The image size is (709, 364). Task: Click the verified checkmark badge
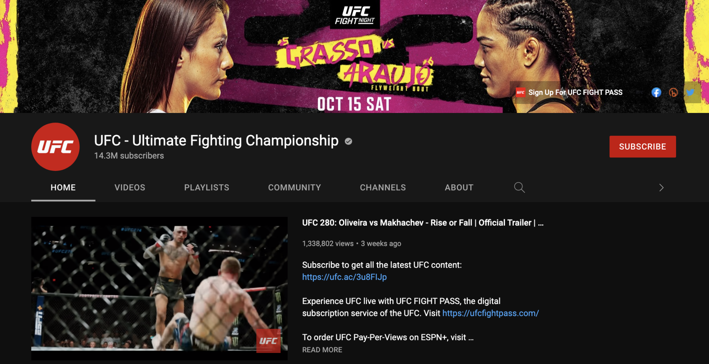tap(348, 141)
